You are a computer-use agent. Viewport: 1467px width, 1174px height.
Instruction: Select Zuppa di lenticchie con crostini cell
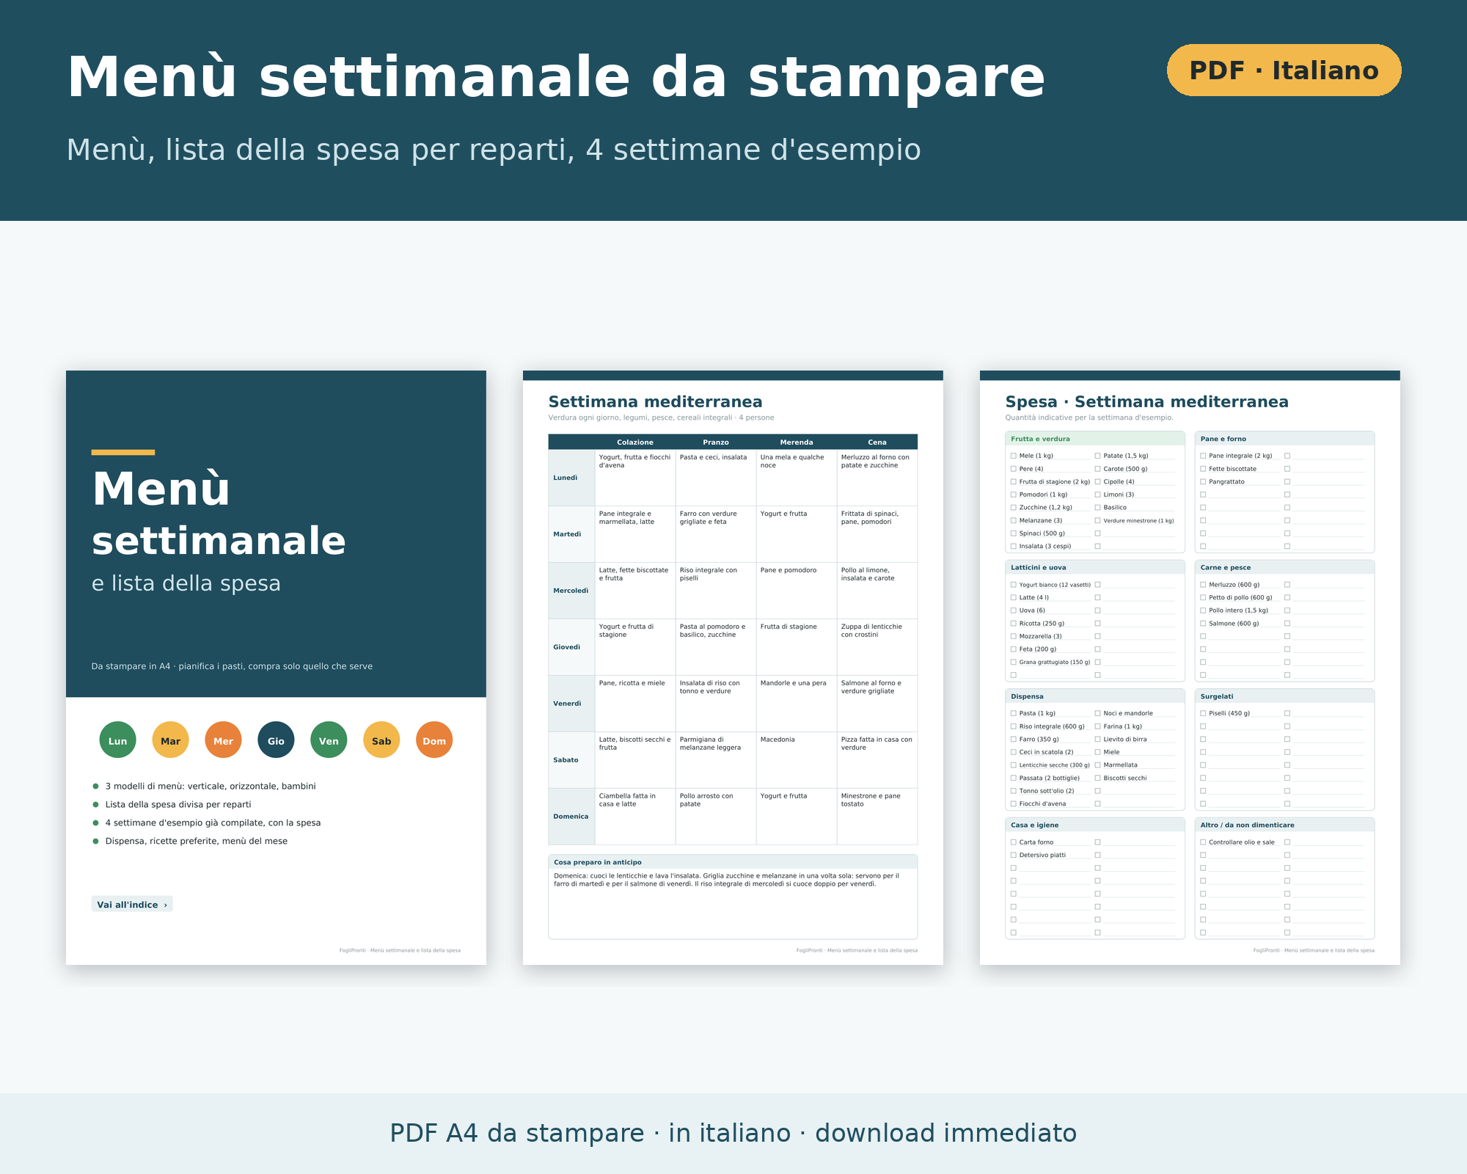[877, 647]
